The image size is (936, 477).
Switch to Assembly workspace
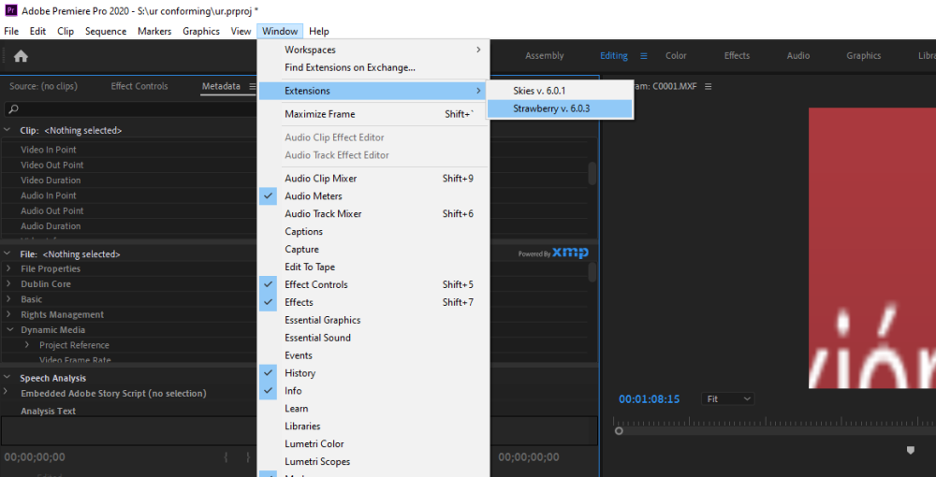tap(545, 55)
